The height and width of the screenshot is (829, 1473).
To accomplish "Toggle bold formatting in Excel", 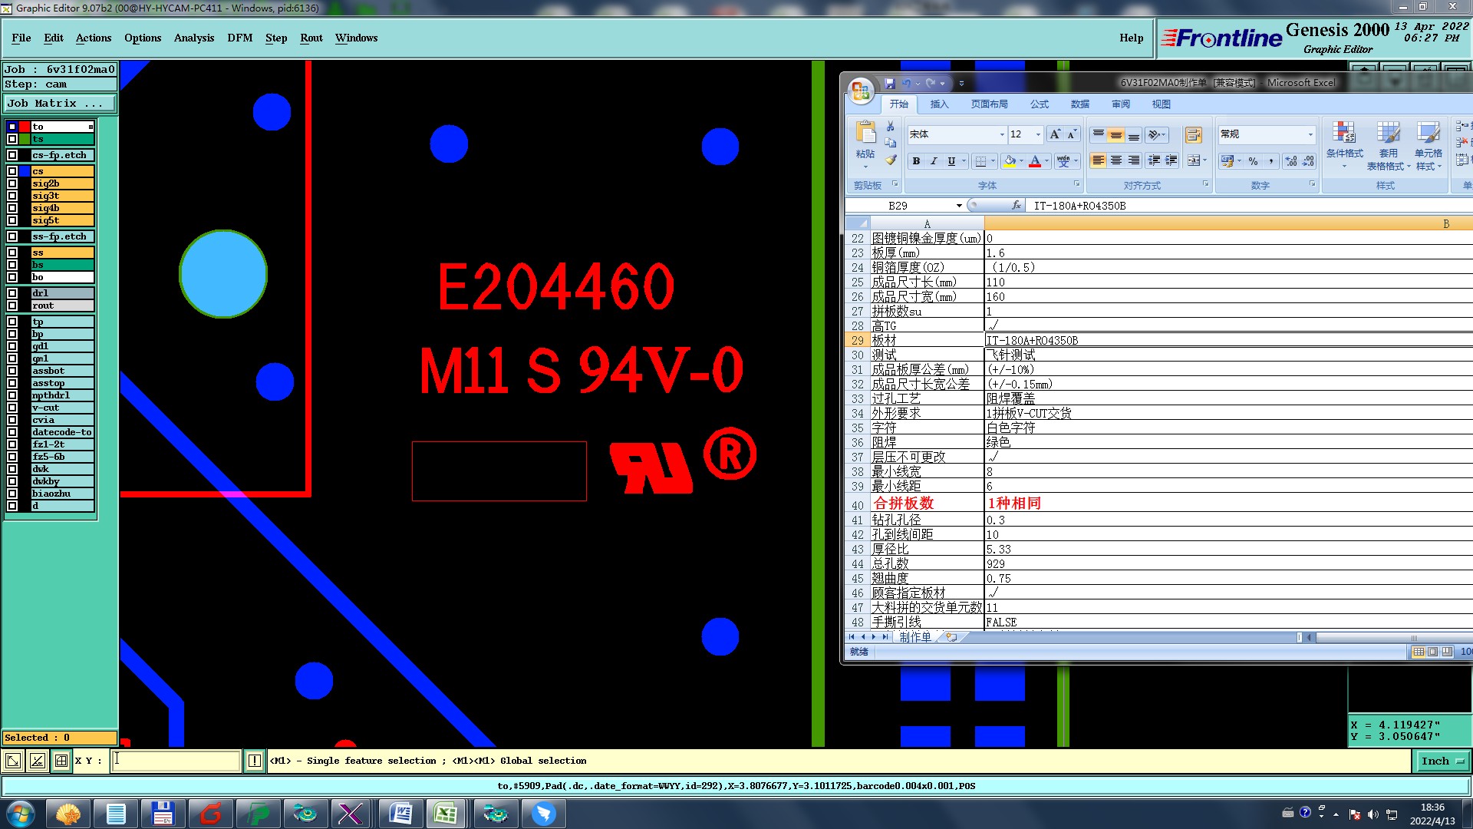I will [916, 160].
